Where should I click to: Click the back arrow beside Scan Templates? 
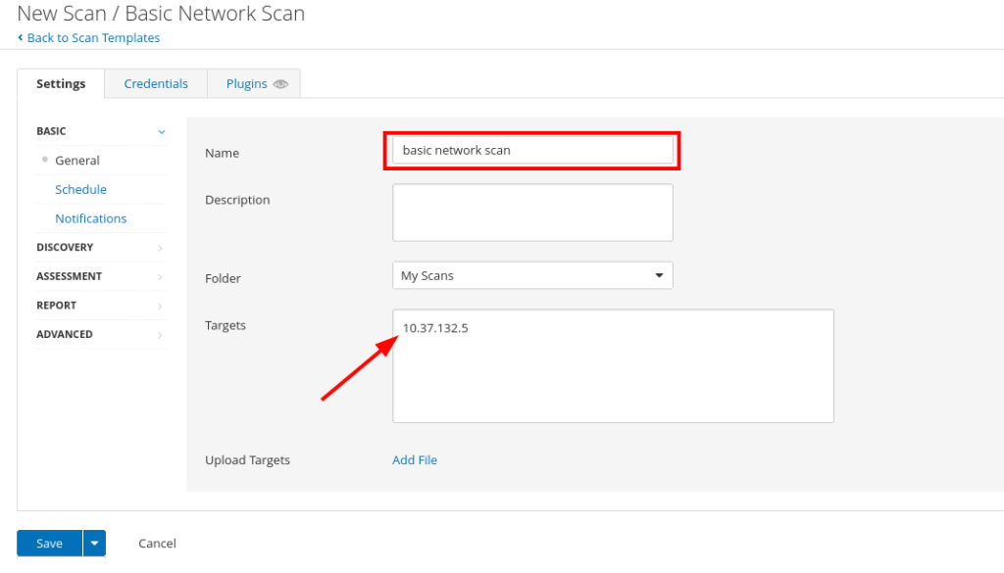coord(21,38)
